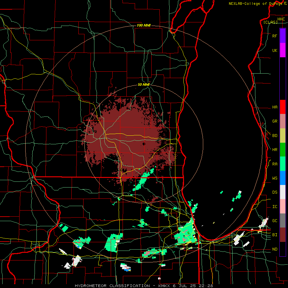Click the HA legend label

(275, 107)
